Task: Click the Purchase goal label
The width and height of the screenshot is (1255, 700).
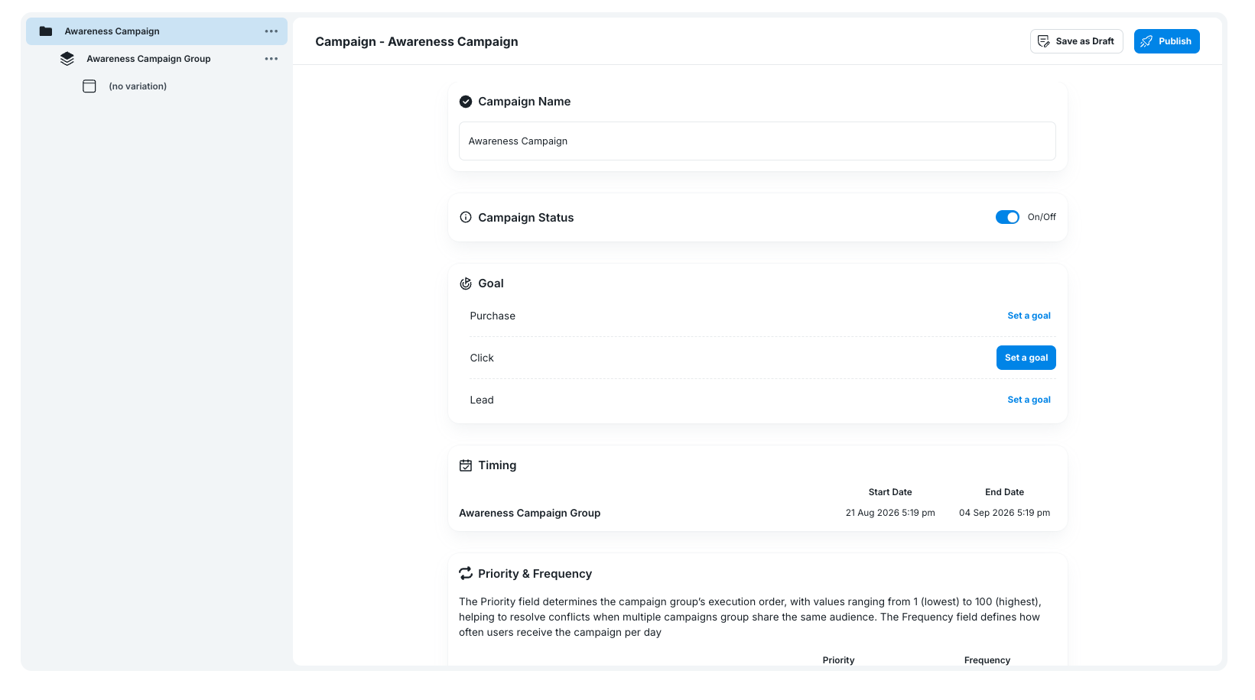Action: coord(493,316)
